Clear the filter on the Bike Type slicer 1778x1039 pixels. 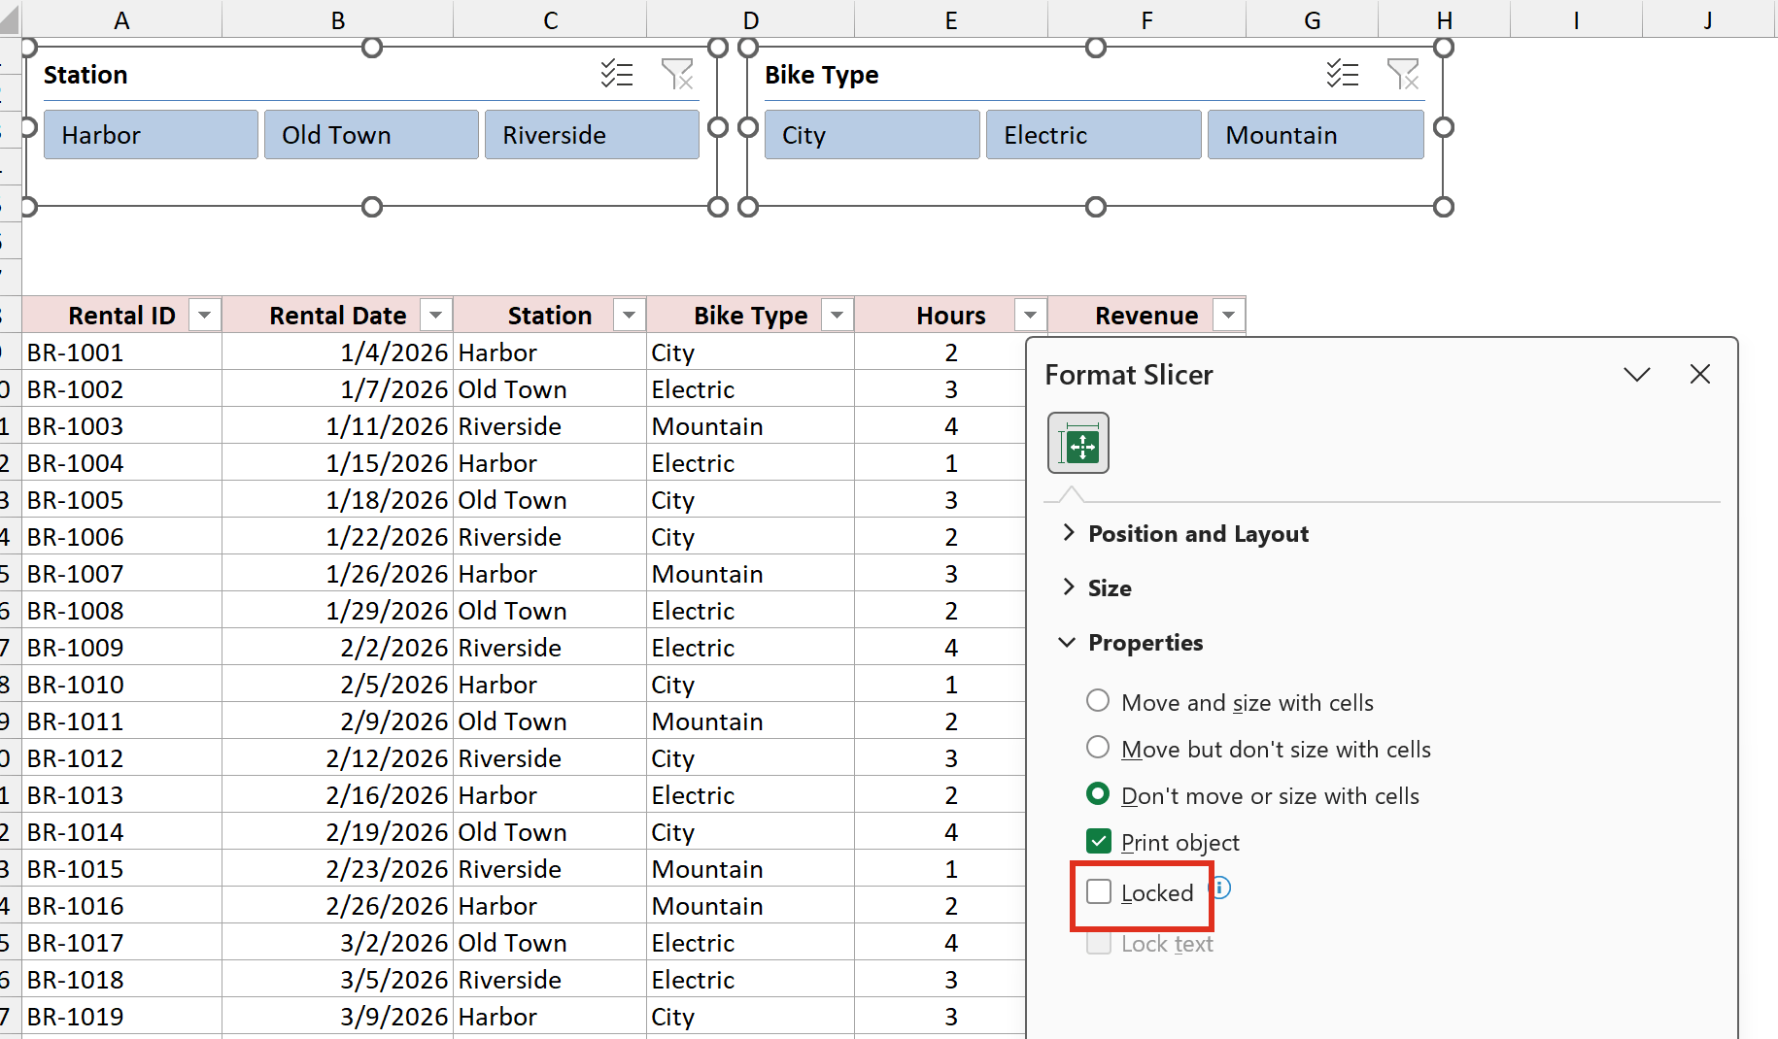(x=1403, y=74)
